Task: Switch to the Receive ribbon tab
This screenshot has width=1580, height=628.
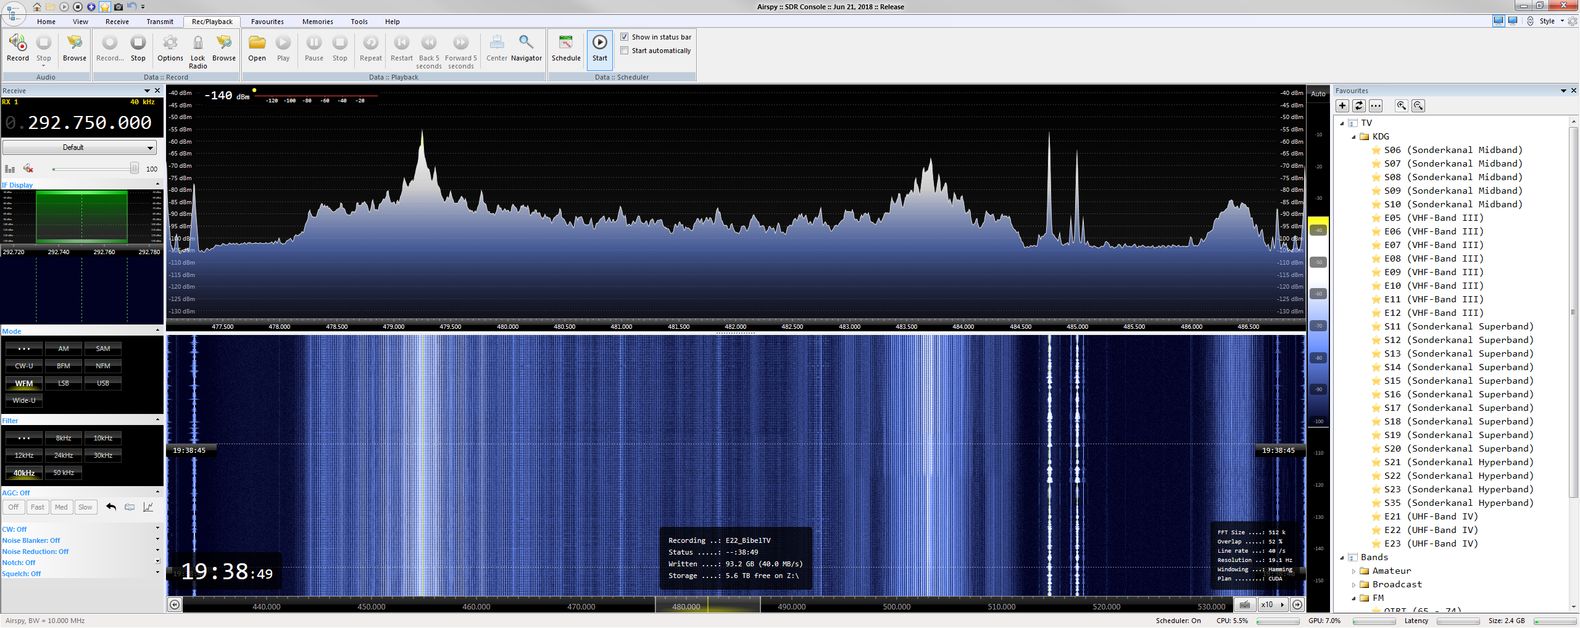Action: 117,22
